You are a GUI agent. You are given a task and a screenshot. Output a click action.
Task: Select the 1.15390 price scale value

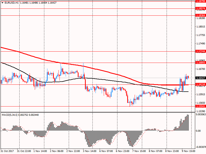click(201, 111)
